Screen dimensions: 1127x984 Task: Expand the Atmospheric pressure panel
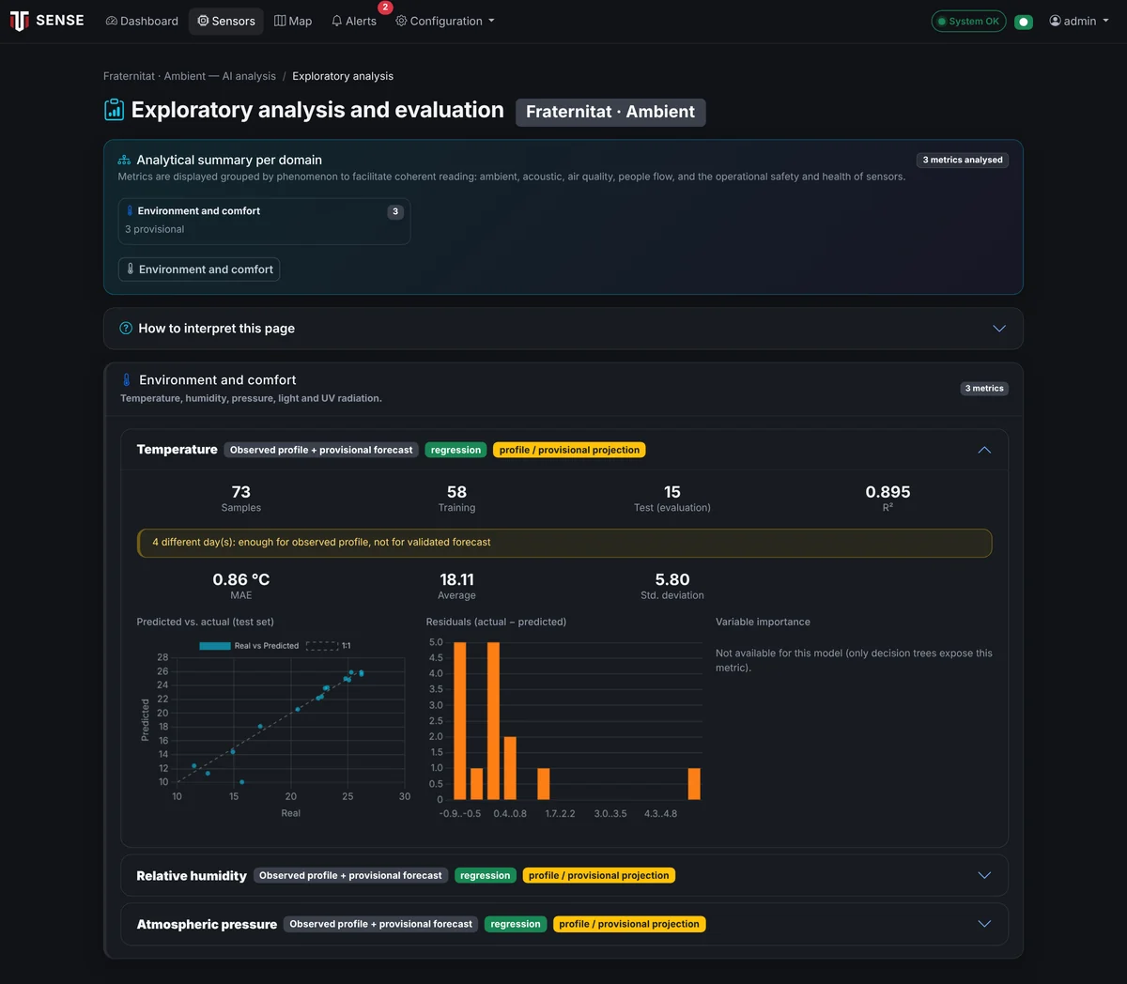984,924
